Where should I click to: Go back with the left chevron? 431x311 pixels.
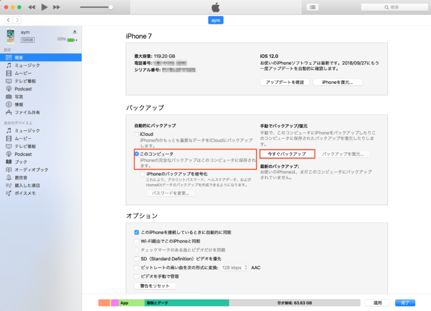coord(8,20)
